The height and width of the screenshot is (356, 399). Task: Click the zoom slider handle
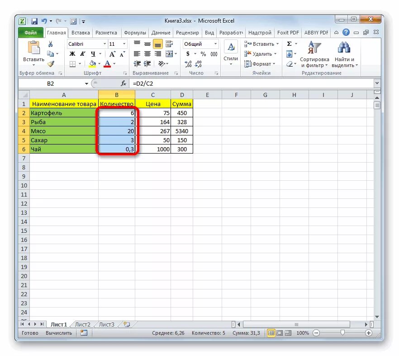click(342, 332)
